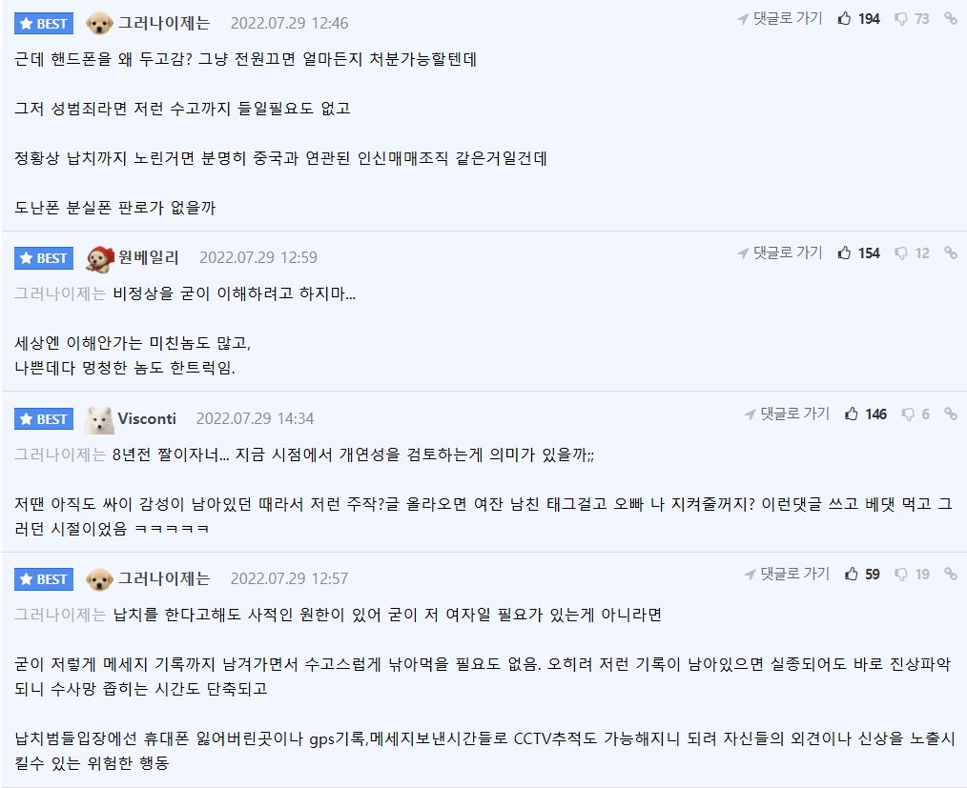The height and width of the screenshot is (788, 967).
Task: Click the chain link icon on the 12:57 comment
Action: pos(950,575)
